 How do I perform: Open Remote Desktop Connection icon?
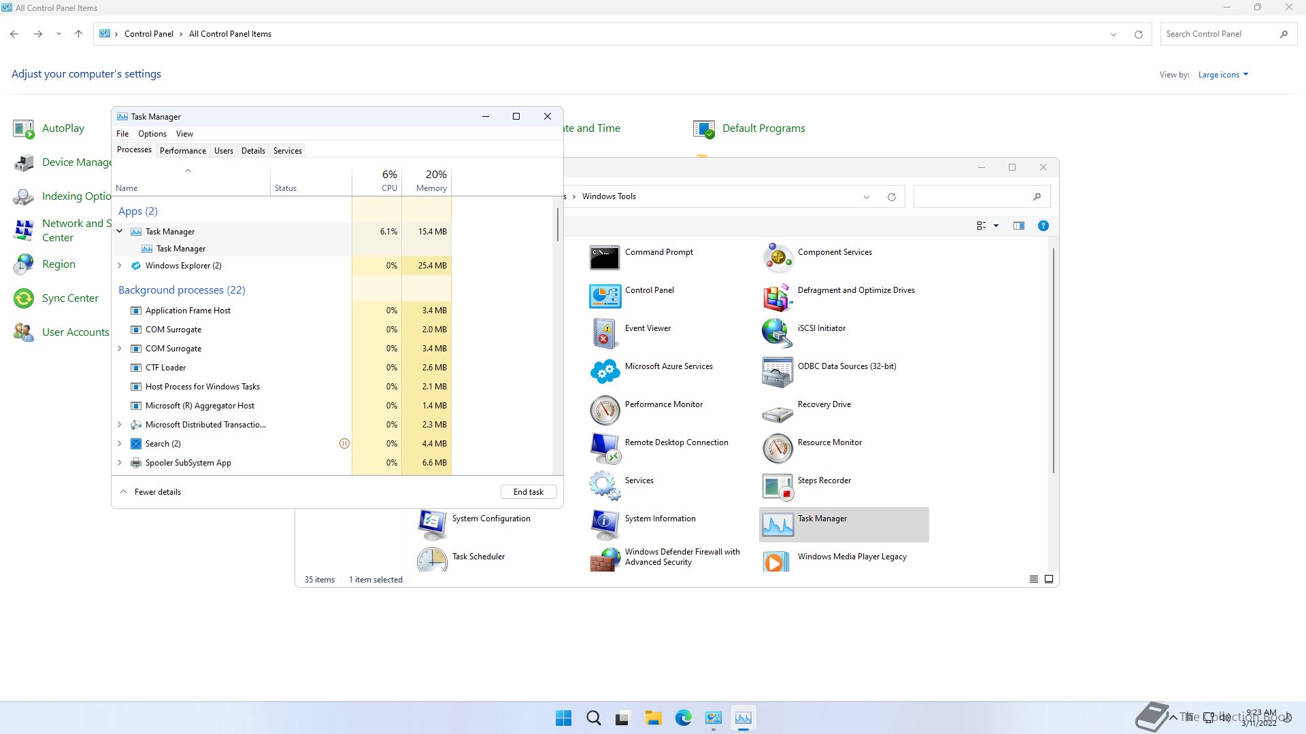click(x=605, y=448)
